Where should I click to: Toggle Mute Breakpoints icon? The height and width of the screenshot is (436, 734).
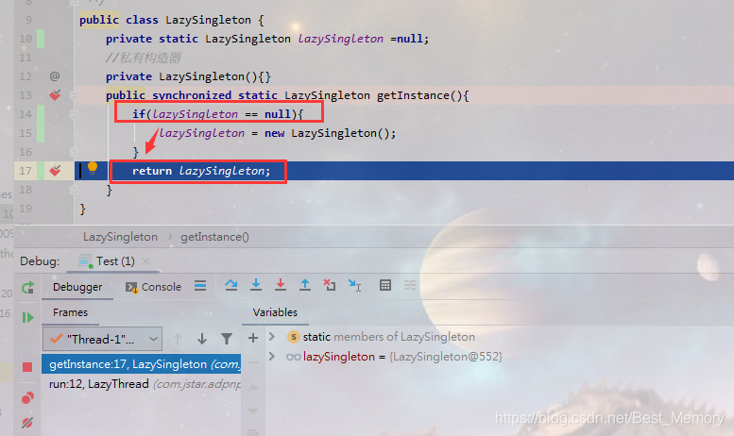pos(27,423)
